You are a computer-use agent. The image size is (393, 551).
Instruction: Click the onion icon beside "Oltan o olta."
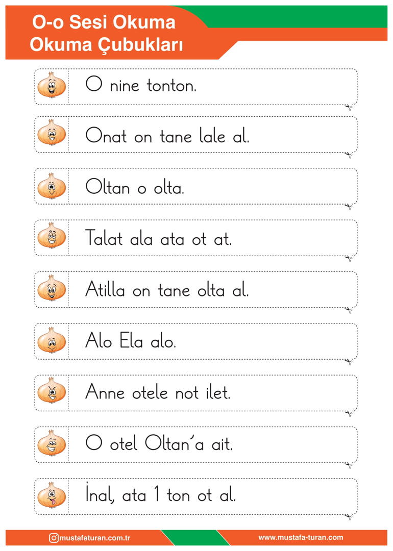tap(52, 186)
